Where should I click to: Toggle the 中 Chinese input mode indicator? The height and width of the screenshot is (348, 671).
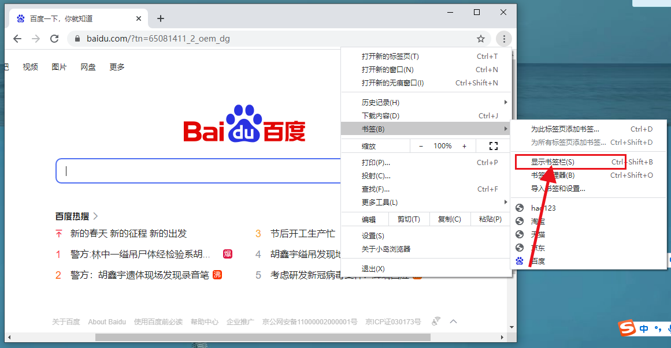644,329
